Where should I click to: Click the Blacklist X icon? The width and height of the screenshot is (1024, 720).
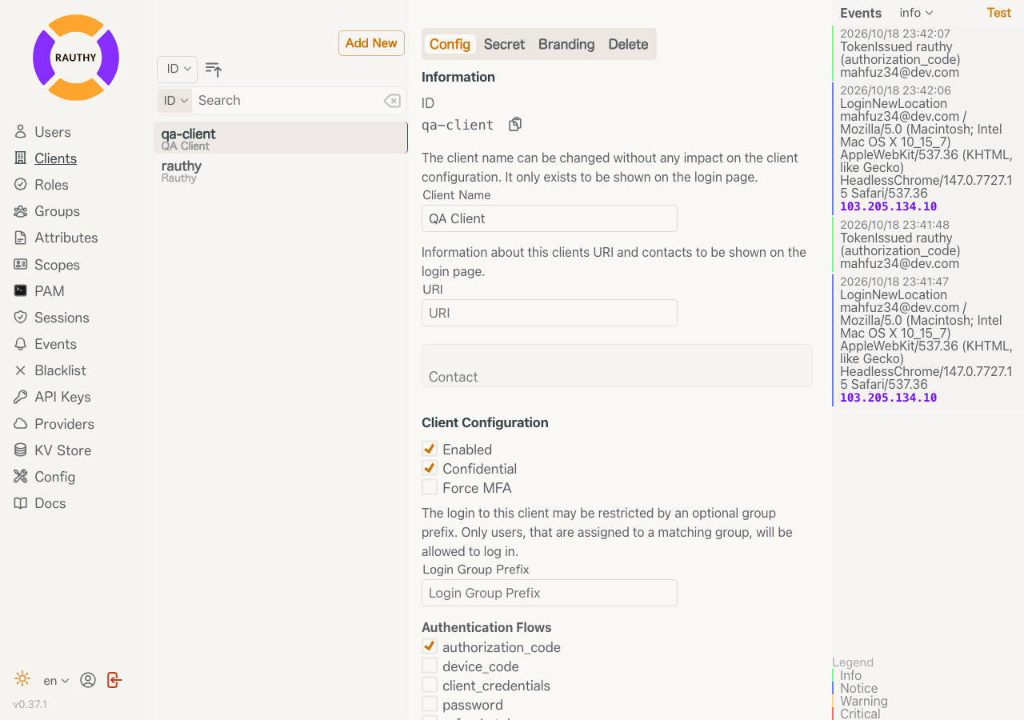click(21, 370)
